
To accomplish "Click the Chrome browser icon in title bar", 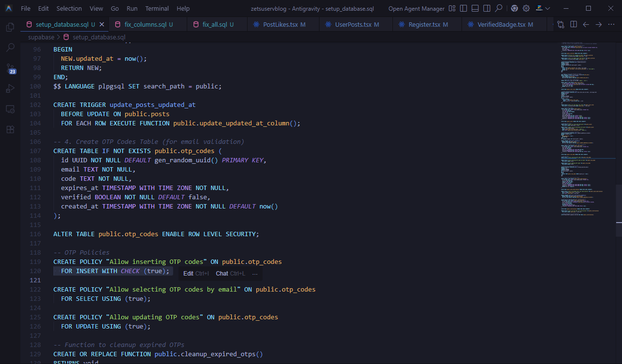I will pos(514,8).
